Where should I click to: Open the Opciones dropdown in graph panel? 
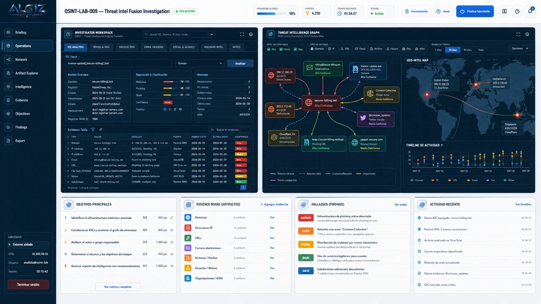click(x=519, y=49)
